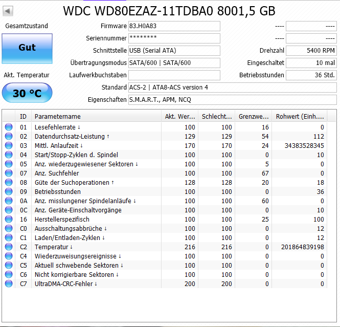Select status orb for Ausschaltungsabbrüche row
The height and width of the screenshot is (327, 340).
pos(9,228)
